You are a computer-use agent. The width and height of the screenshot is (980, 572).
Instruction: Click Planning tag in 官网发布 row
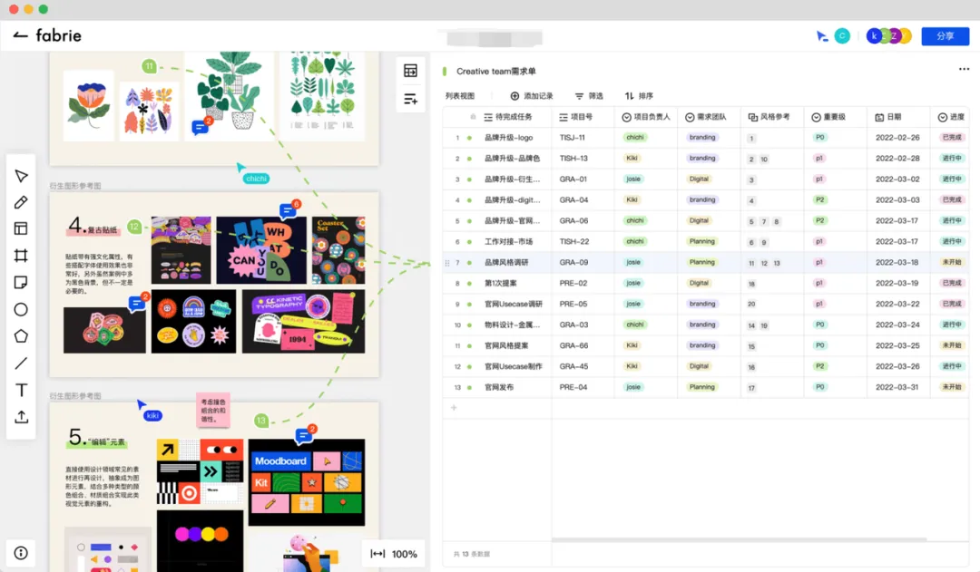tap(701, 387)
